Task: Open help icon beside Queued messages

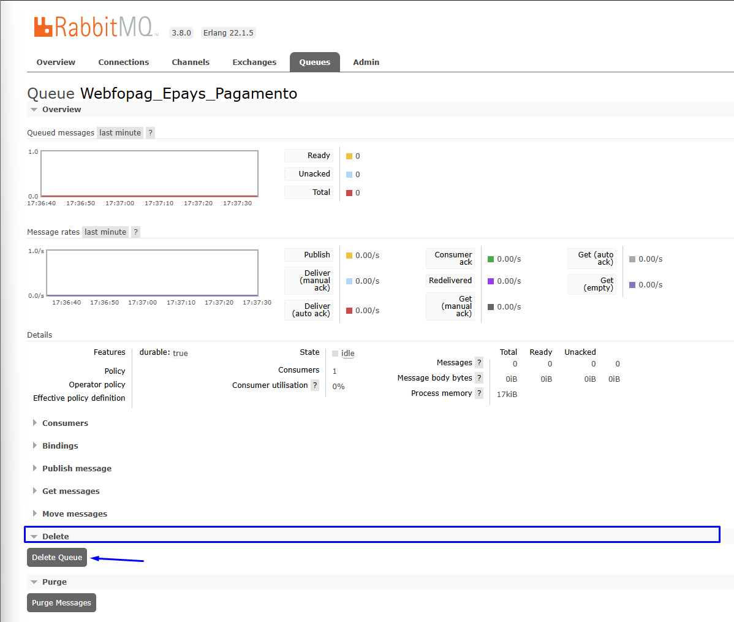Action: (150, 132)
